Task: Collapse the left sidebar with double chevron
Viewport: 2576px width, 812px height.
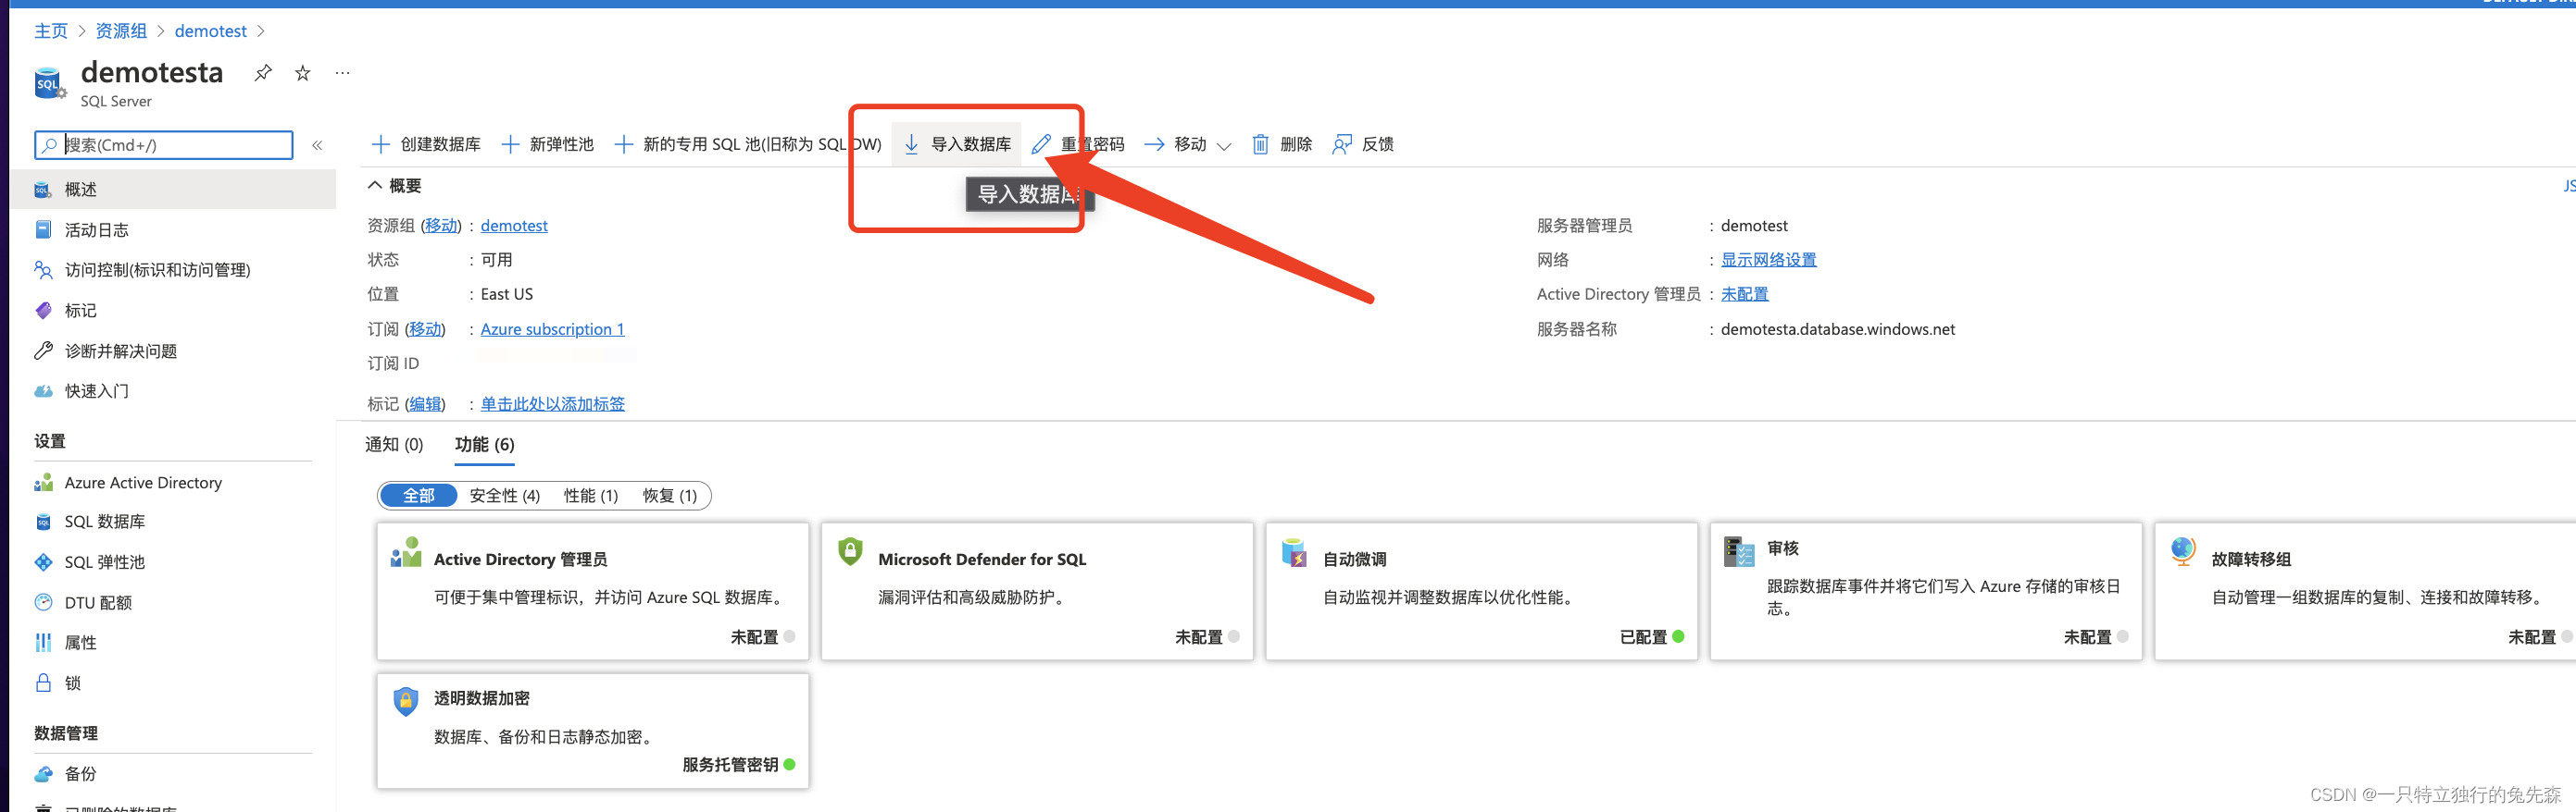Action: tap(317, 145)
